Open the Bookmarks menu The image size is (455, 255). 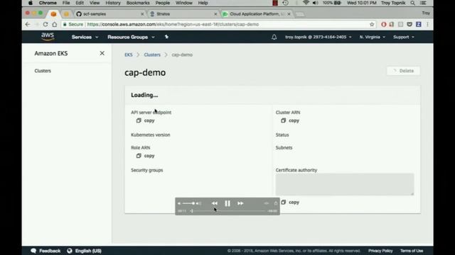pyautogui.click(x=138, y=3)
